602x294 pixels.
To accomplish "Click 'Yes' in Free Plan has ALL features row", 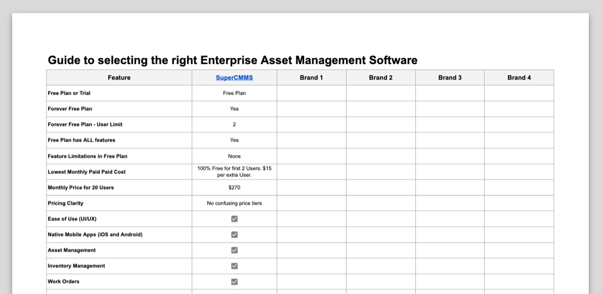I will coord(234,140).
